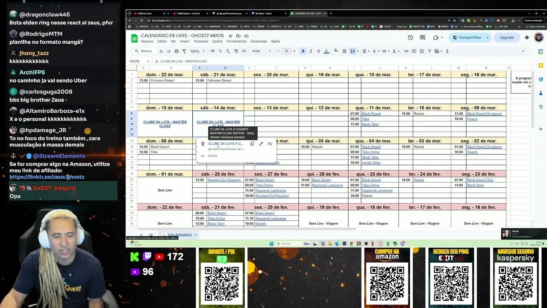Click Windows Start button on taskbar
Viewport: 547px width, 308px height.
pyautogui.click(x=271, y=244)
